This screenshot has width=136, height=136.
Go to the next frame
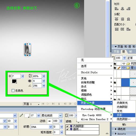coord(70,104)
